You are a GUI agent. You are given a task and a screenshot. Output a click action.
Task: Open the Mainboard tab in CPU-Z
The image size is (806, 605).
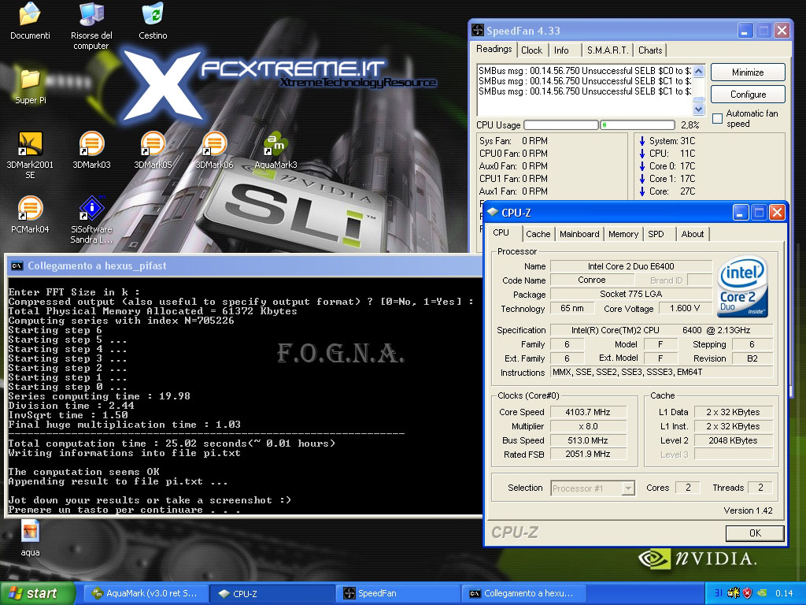[x=579, y=234]
